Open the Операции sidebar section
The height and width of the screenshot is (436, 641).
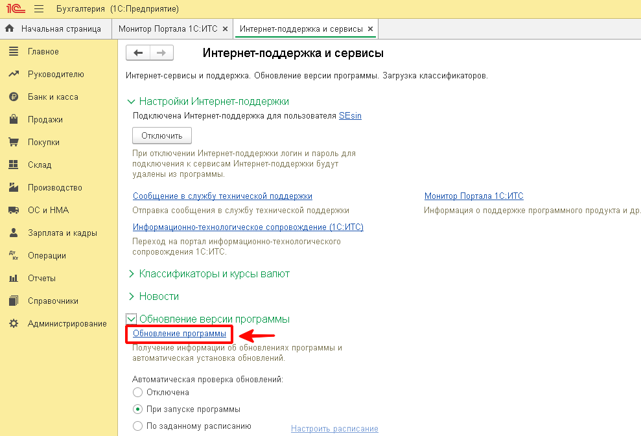point(47,255)
